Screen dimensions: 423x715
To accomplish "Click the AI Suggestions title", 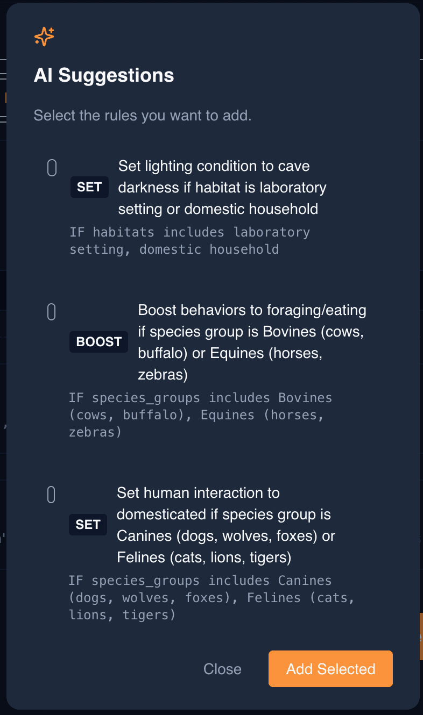I will 104,75.
